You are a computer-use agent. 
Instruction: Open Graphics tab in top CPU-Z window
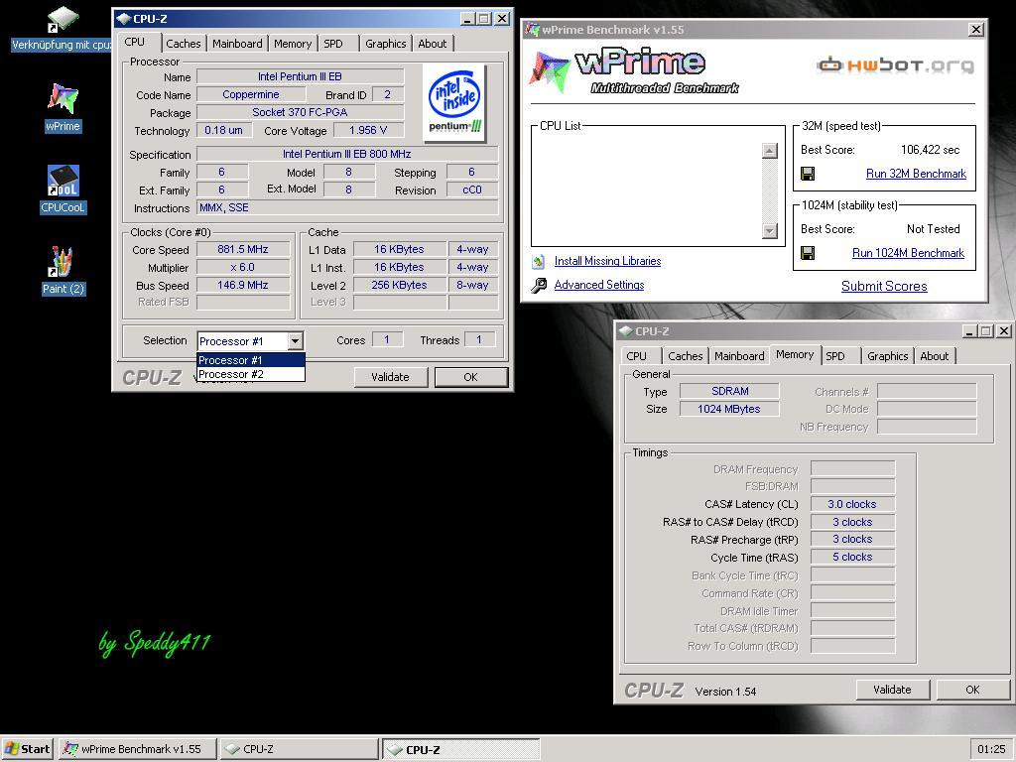point(386,44)
